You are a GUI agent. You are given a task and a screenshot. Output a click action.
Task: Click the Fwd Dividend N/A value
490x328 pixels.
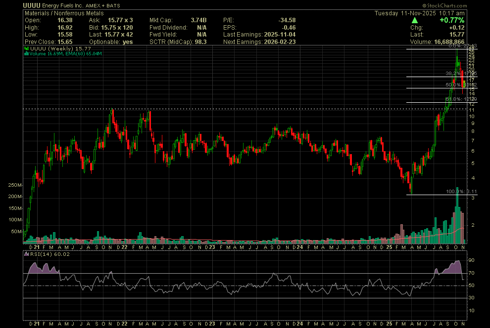[x=201, y=28]
